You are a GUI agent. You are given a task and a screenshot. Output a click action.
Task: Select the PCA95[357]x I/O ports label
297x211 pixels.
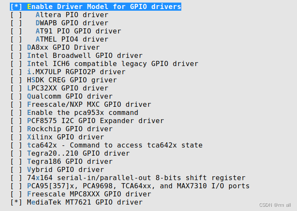(138, 186)
